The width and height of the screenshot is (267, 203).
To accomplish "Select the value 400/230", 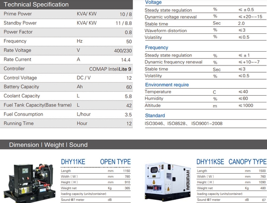I will (123, 51).
